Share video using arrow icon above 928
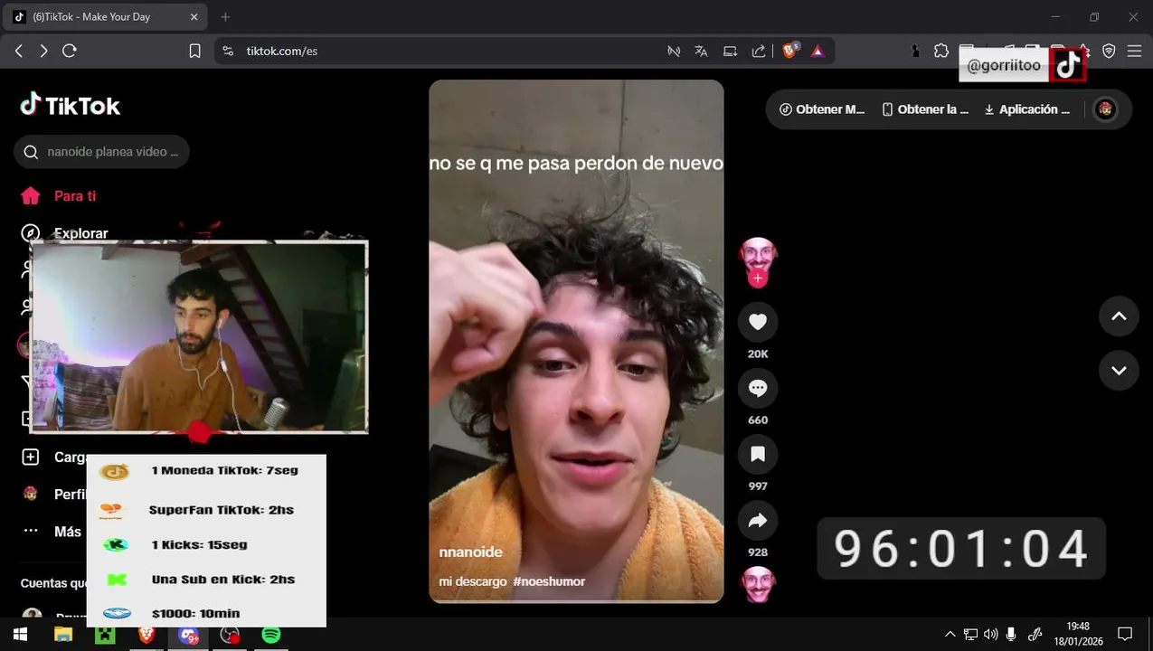Viewport: 1153px width, 651px height. point(758,521)
